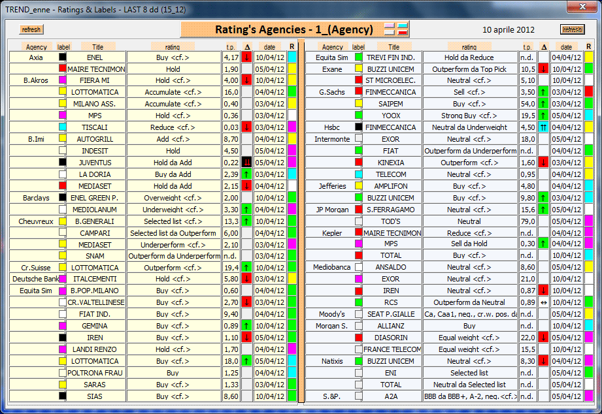Image resolution: width=602 pixels, height=414 pixels.
Task: Click the cyan label square next to TELECOM
Action: [359, 174]
